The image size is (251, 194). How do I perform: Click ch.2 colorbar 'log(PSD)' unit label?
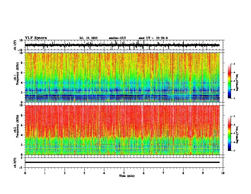[x=237, y=135]
